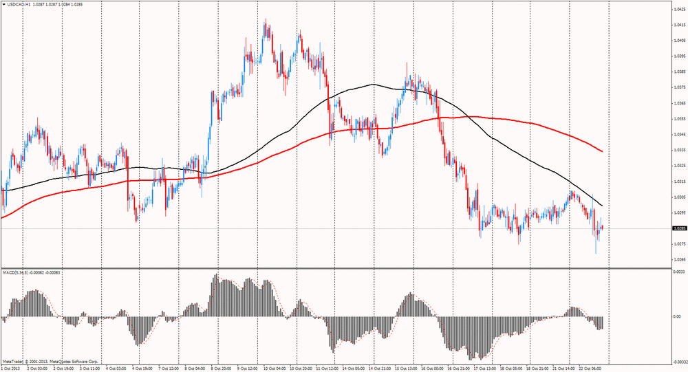Click the 2 Oct 03:00 time label
The height and width of the screenshot is (372, 688).
coord(37,369)
